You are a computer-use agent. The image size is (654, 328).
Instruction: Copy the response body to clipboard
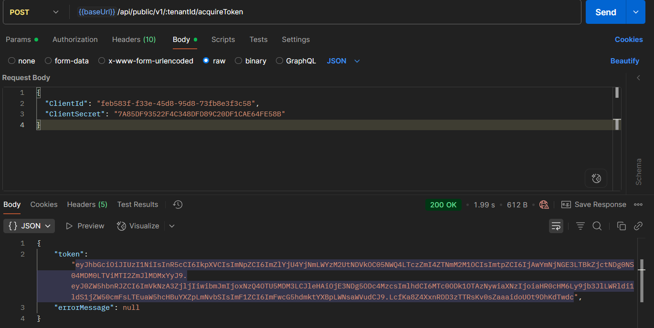click(x=622, y=226)
